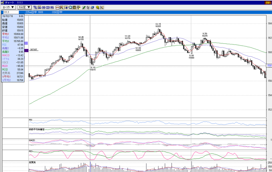Click the OSCI -51.65 row
The height and width of the screenshot is (172, 272).
point(13,62)
